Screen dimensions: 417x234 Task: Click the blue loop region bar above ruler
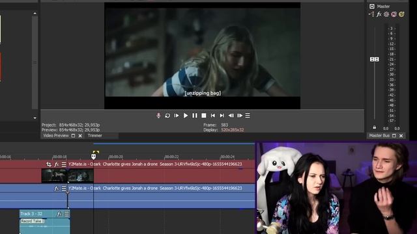tap(174, 144)
